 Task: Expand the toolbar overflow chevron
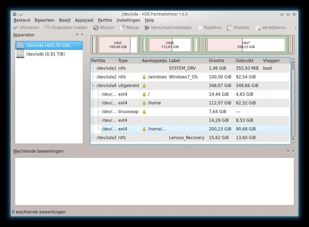[295, 28]
